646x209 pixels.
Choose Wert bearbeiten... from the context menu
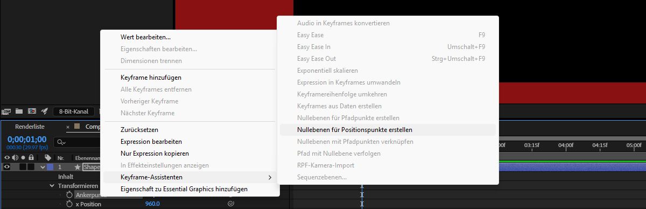(145, 37)
